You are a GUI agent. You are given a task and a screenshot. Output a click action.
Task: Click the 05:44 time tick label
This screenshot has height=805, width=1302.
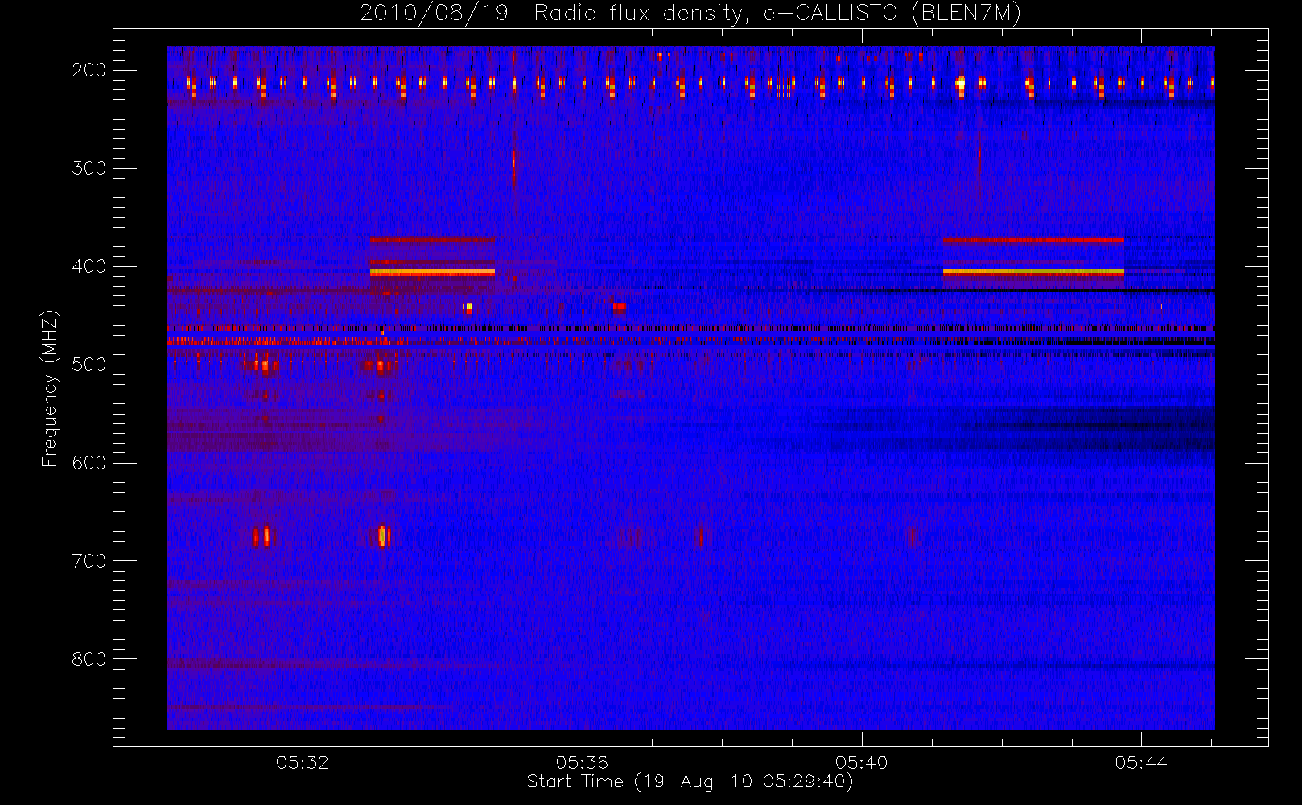click(1141, 762)
